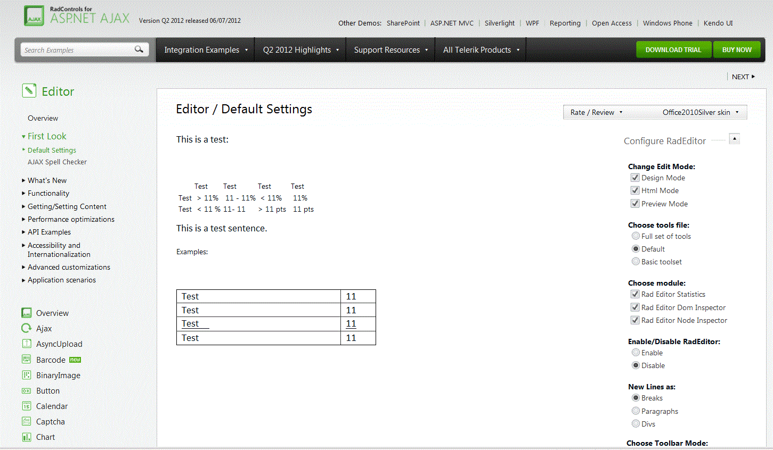Toggle the Design Mode checkbox
773x450 pixels.
coord(635,178)
